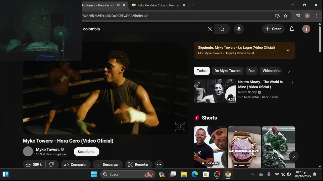Open the volume tray icon
The height and width of the screenshot is (181, 323).
(283, 174)
